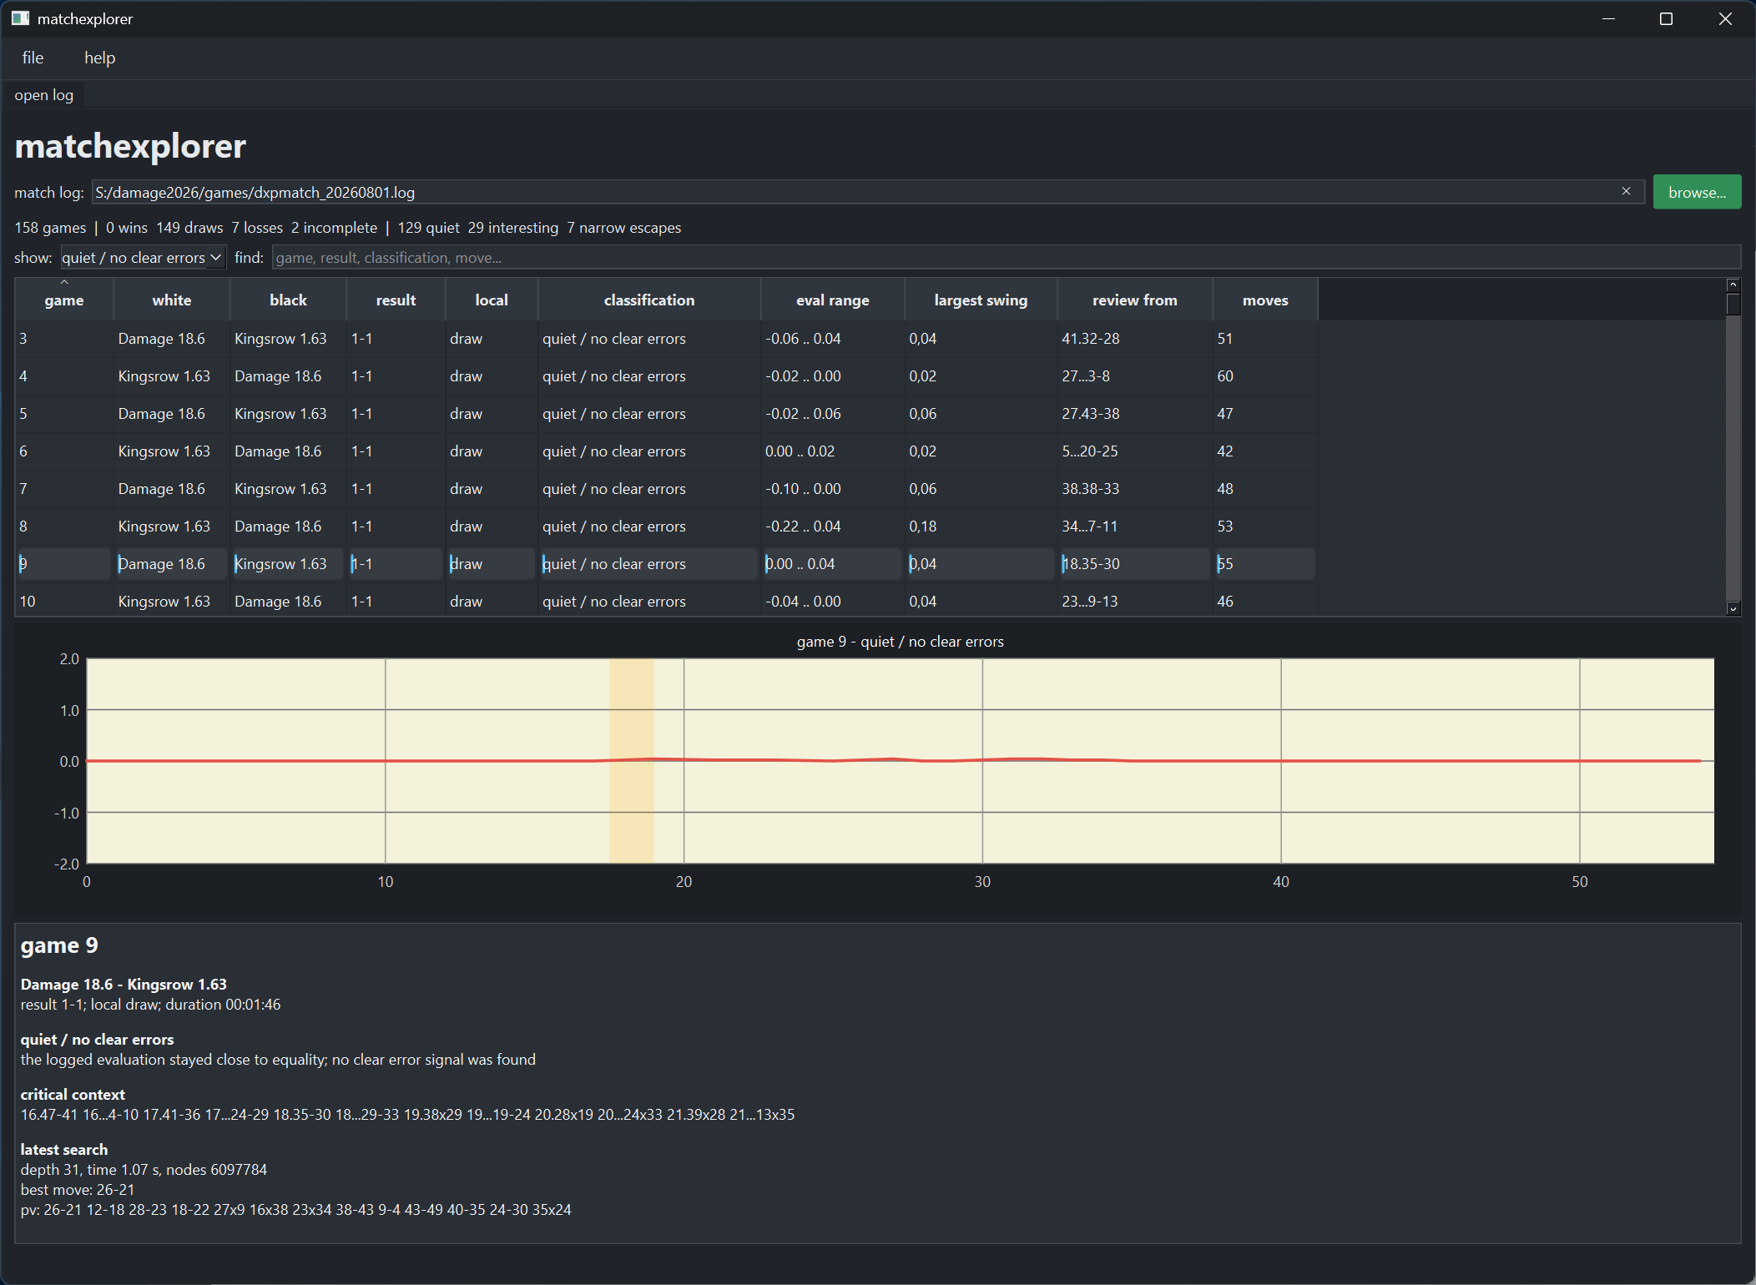Open the show classification dropdown

click(x=143, y=258)
